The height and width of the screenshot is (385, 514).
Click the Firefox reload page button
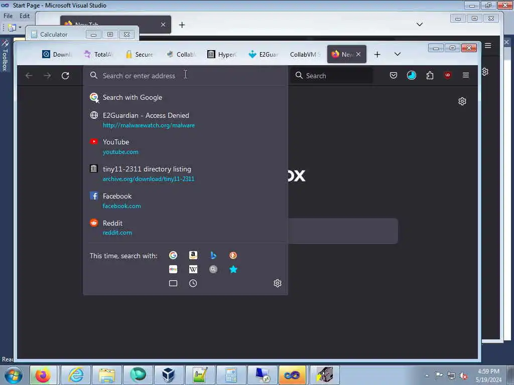pos(65,76)
